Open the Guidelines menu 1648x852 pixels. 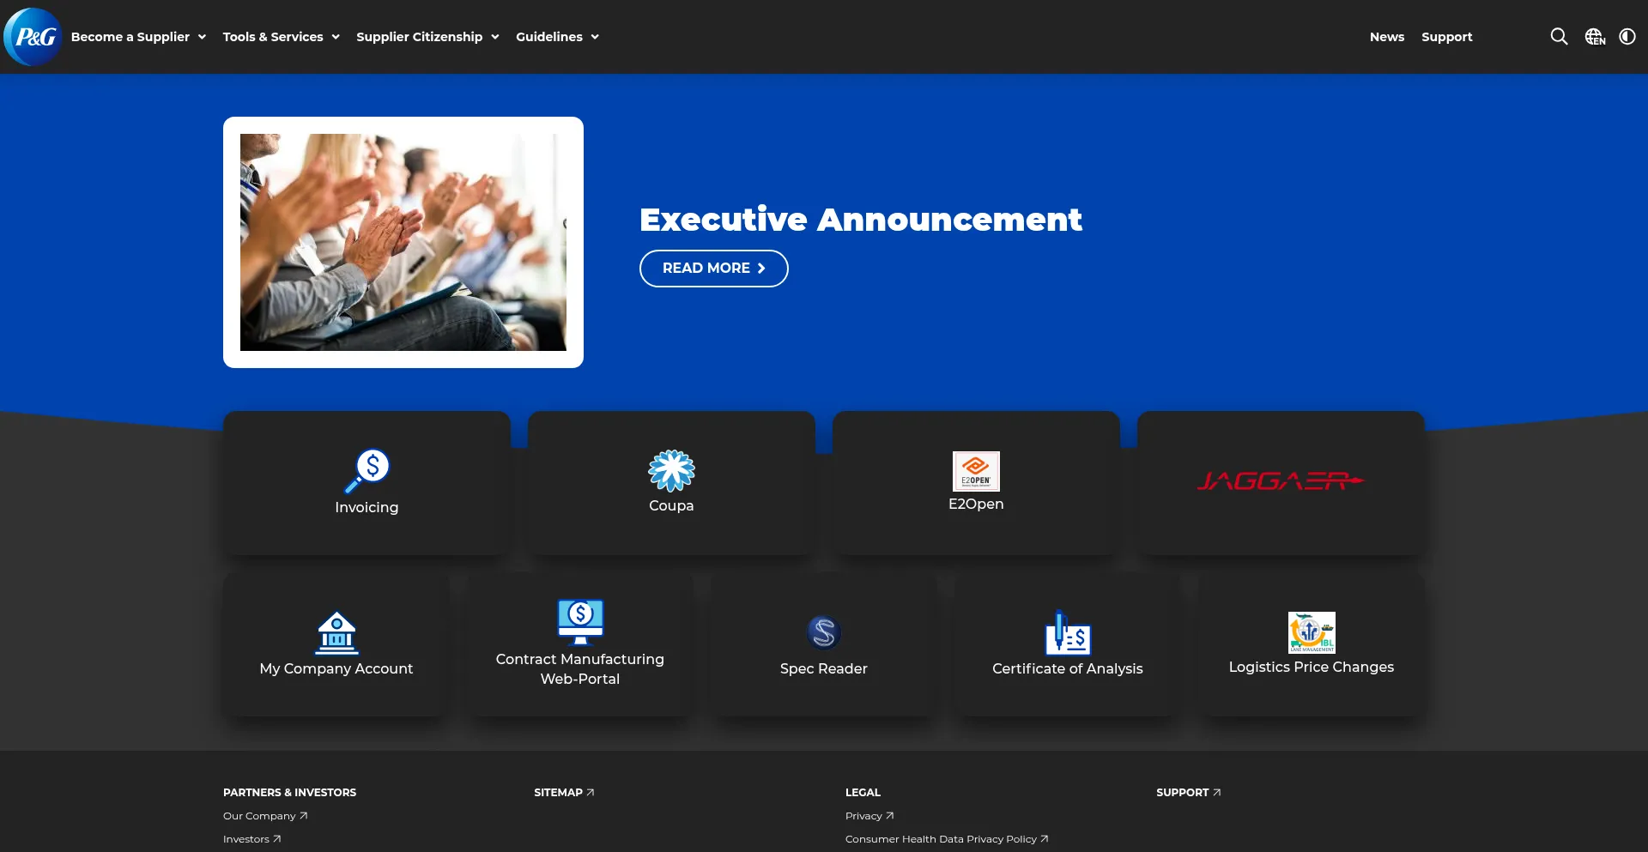[557, 37]
